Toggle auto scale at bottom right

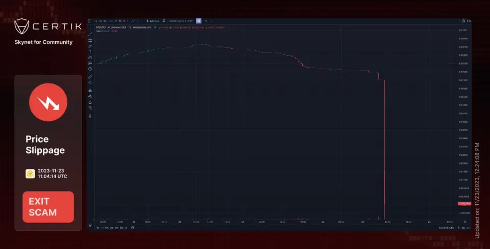(468, 228)
